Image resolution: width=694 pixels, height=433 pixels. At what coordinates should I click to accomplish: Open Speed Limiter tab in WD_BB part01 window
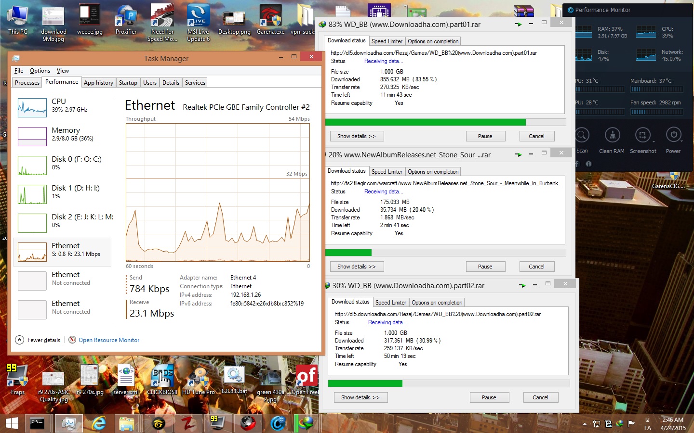[387, 41]
